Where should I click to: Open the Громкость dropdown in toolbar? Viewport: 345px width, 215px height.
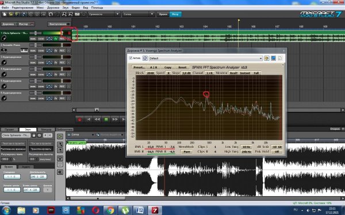pos(104,14)
